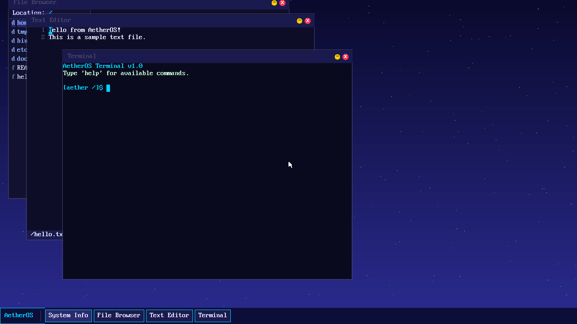
Task: Click the /hello.txt status bar in Text Editor
Action: 45,234
